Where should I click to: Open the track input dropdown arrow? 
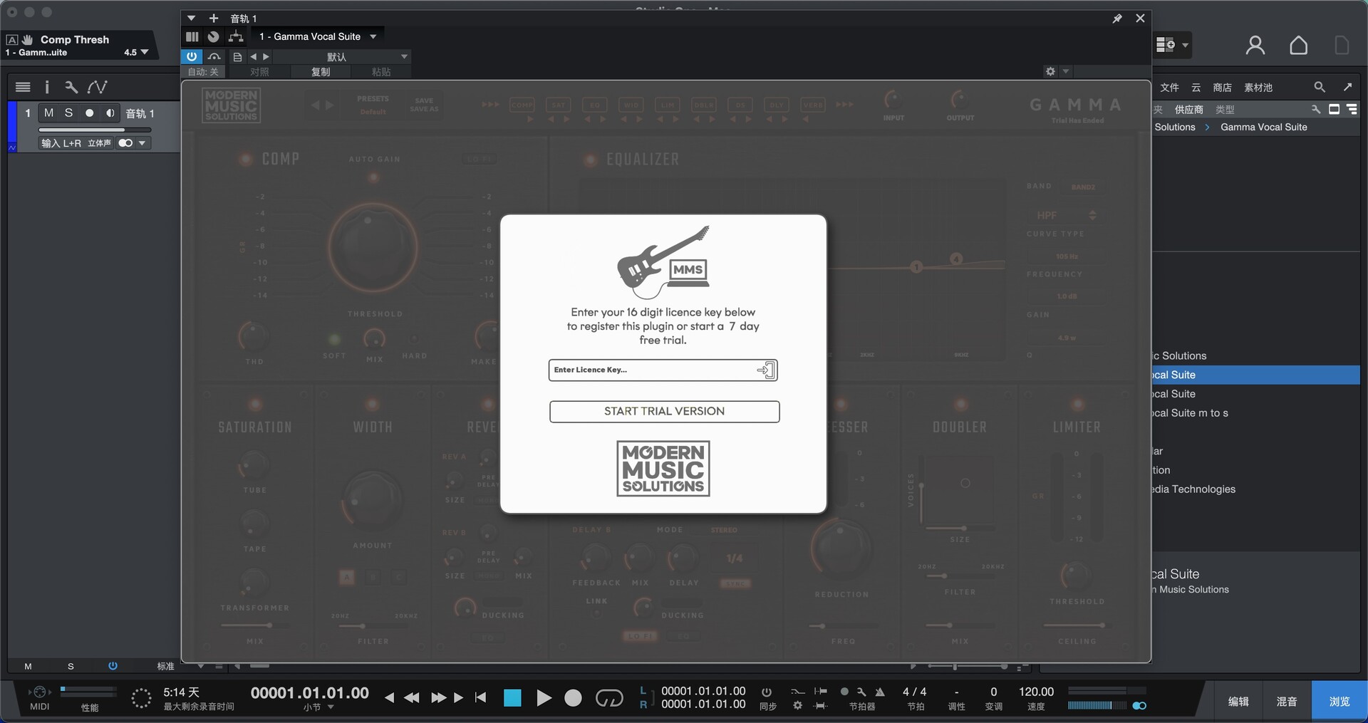pos(142,143)
